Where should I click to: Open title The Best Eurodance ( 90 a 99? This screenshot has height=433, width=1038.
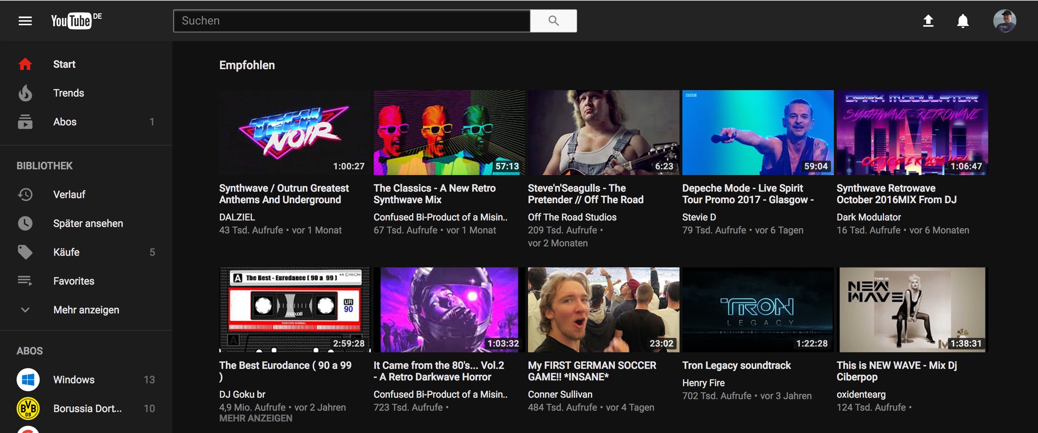tap(285, 371)
